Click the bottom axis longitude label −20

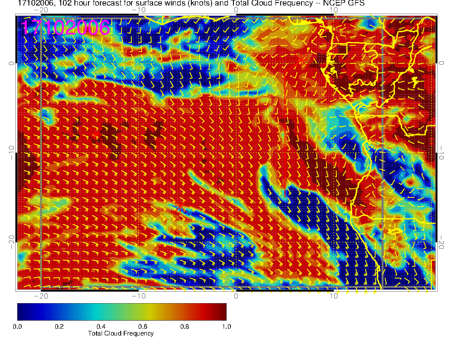pos(41,296)
